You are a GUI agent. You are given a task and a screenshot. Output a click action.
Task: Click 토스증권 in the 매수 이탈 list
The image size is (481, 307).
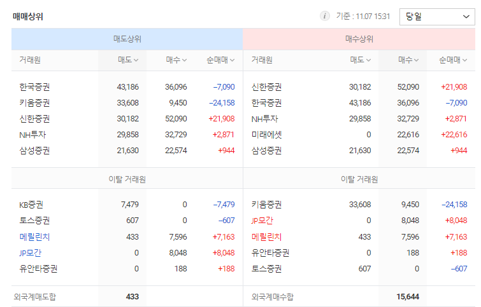[266, 269]
